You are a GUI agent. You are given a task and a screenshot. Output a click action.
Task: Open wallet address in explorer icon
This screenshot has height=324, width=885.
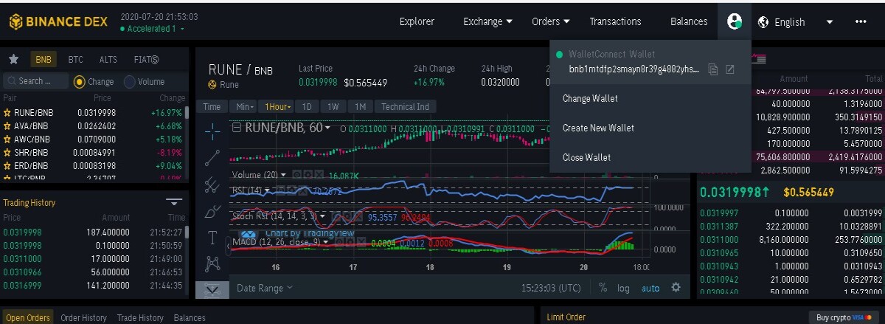pyautogui.click(x=729, y=69)
